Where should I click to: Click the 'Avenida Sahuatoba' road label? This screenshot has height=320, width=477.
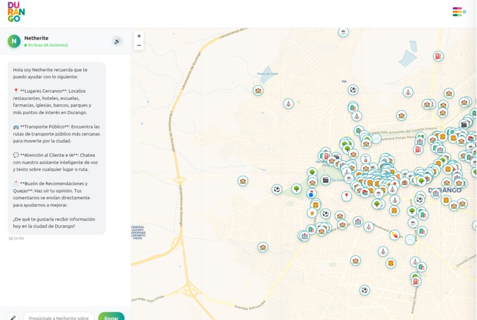tap(250, 306)
